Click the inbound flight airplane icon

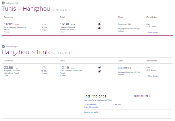[x=3, y=46]
